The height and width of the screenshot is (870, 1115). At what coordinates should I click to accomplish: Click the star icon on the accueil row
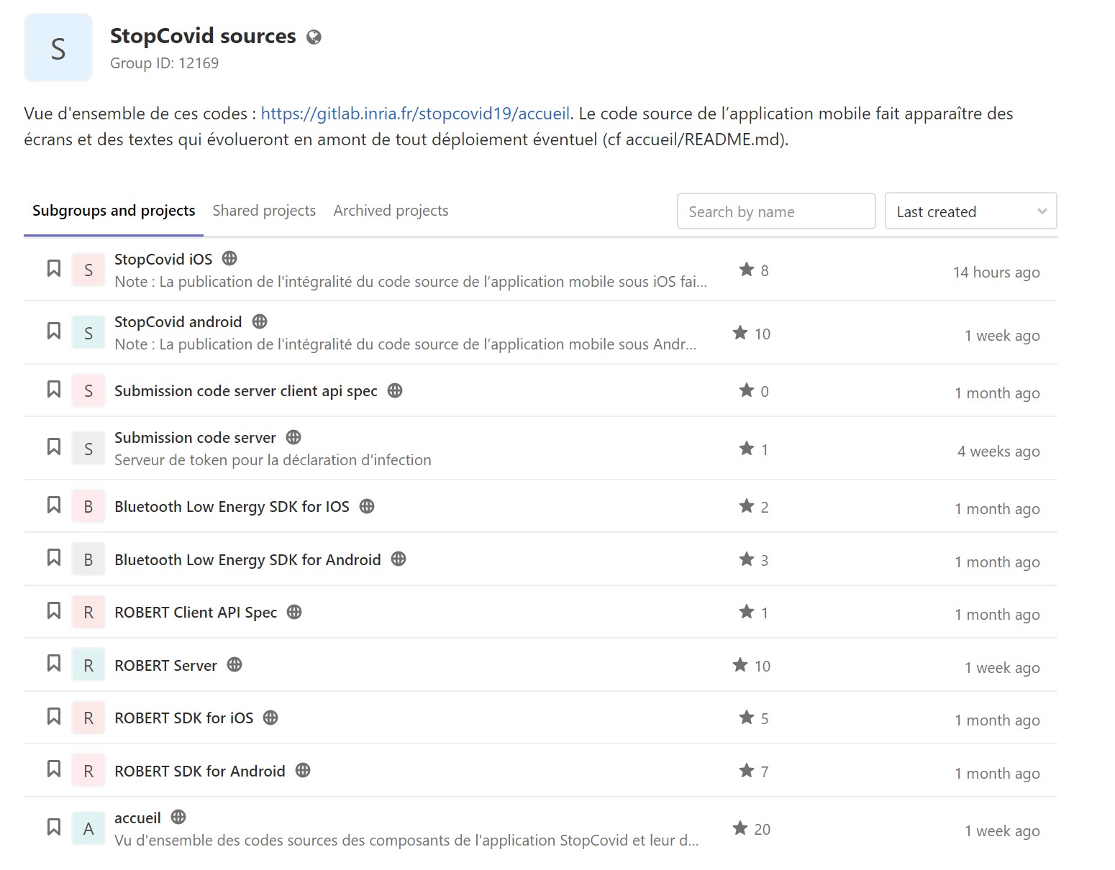coord(739,828)
